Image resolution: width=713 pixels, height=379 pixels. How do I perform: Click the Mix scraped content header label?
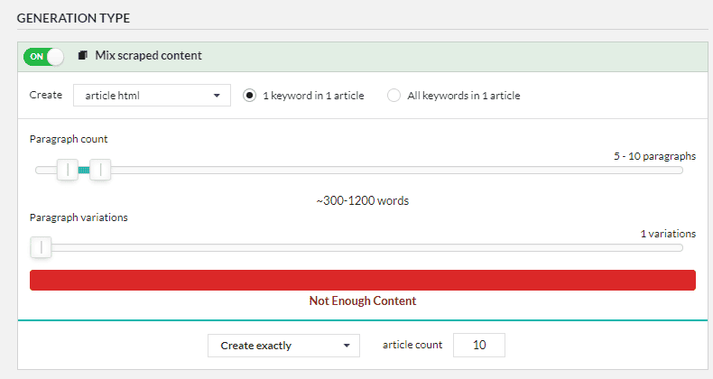coord(148,55)
